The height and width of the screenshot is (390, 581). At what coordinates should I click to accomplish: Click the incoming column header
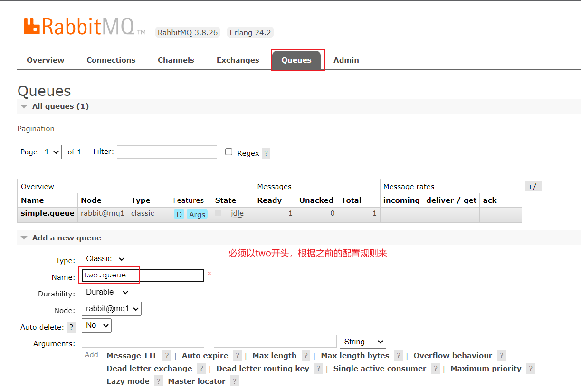(x=401, y=200)
